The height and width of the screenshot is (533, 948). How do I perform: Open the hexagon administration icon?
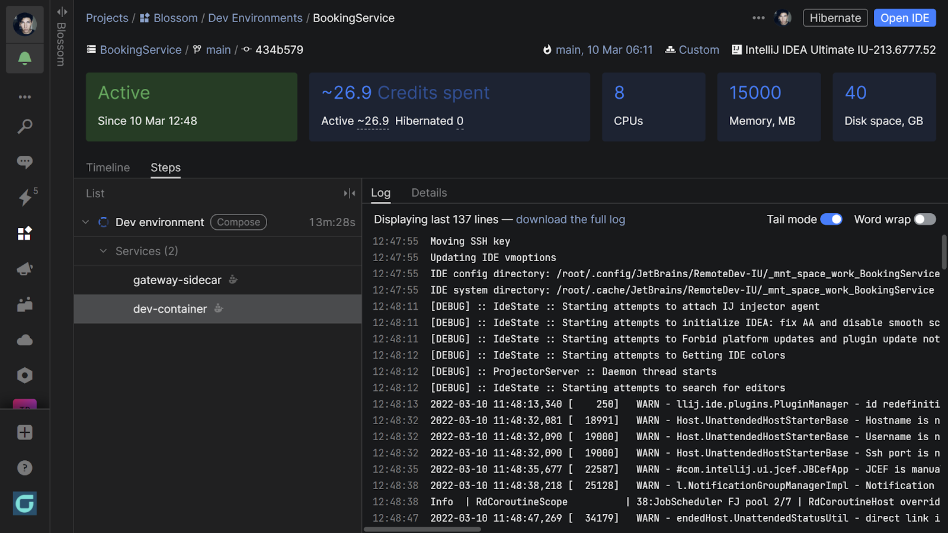[25, 375]
